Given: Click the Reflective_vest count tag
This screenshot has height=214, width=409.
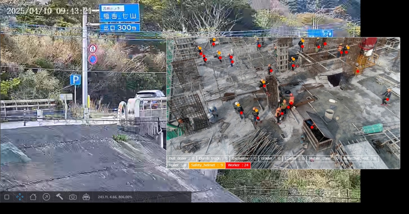Looking at the screenshot, I should (360, 159).
